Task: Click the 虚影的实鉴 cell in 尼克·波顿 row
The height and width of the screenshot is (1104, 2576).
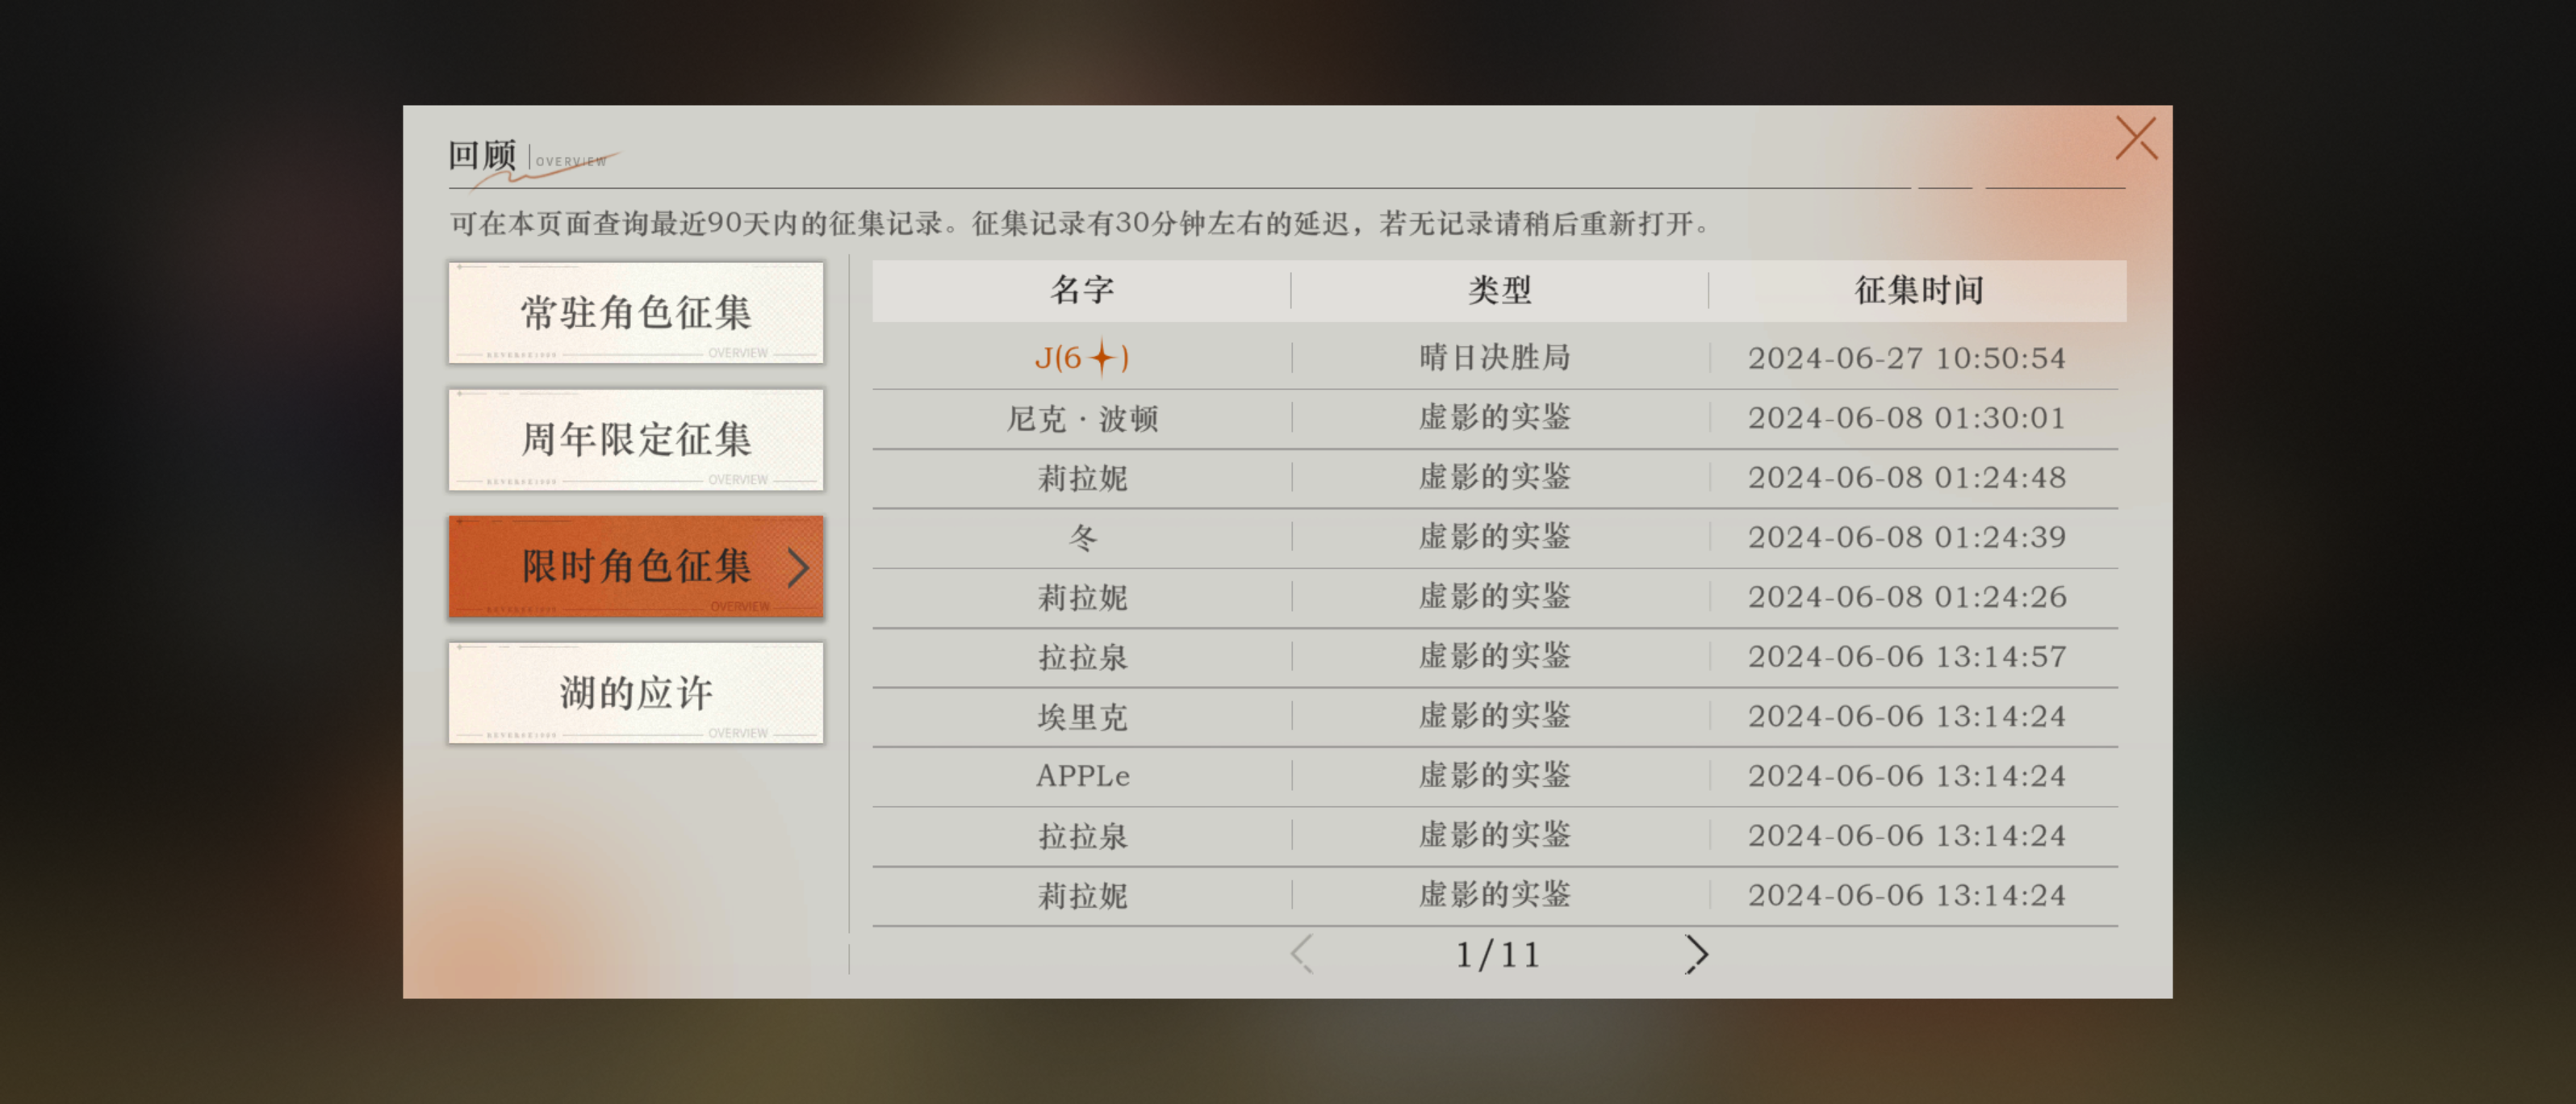Action: [1495, 417]
